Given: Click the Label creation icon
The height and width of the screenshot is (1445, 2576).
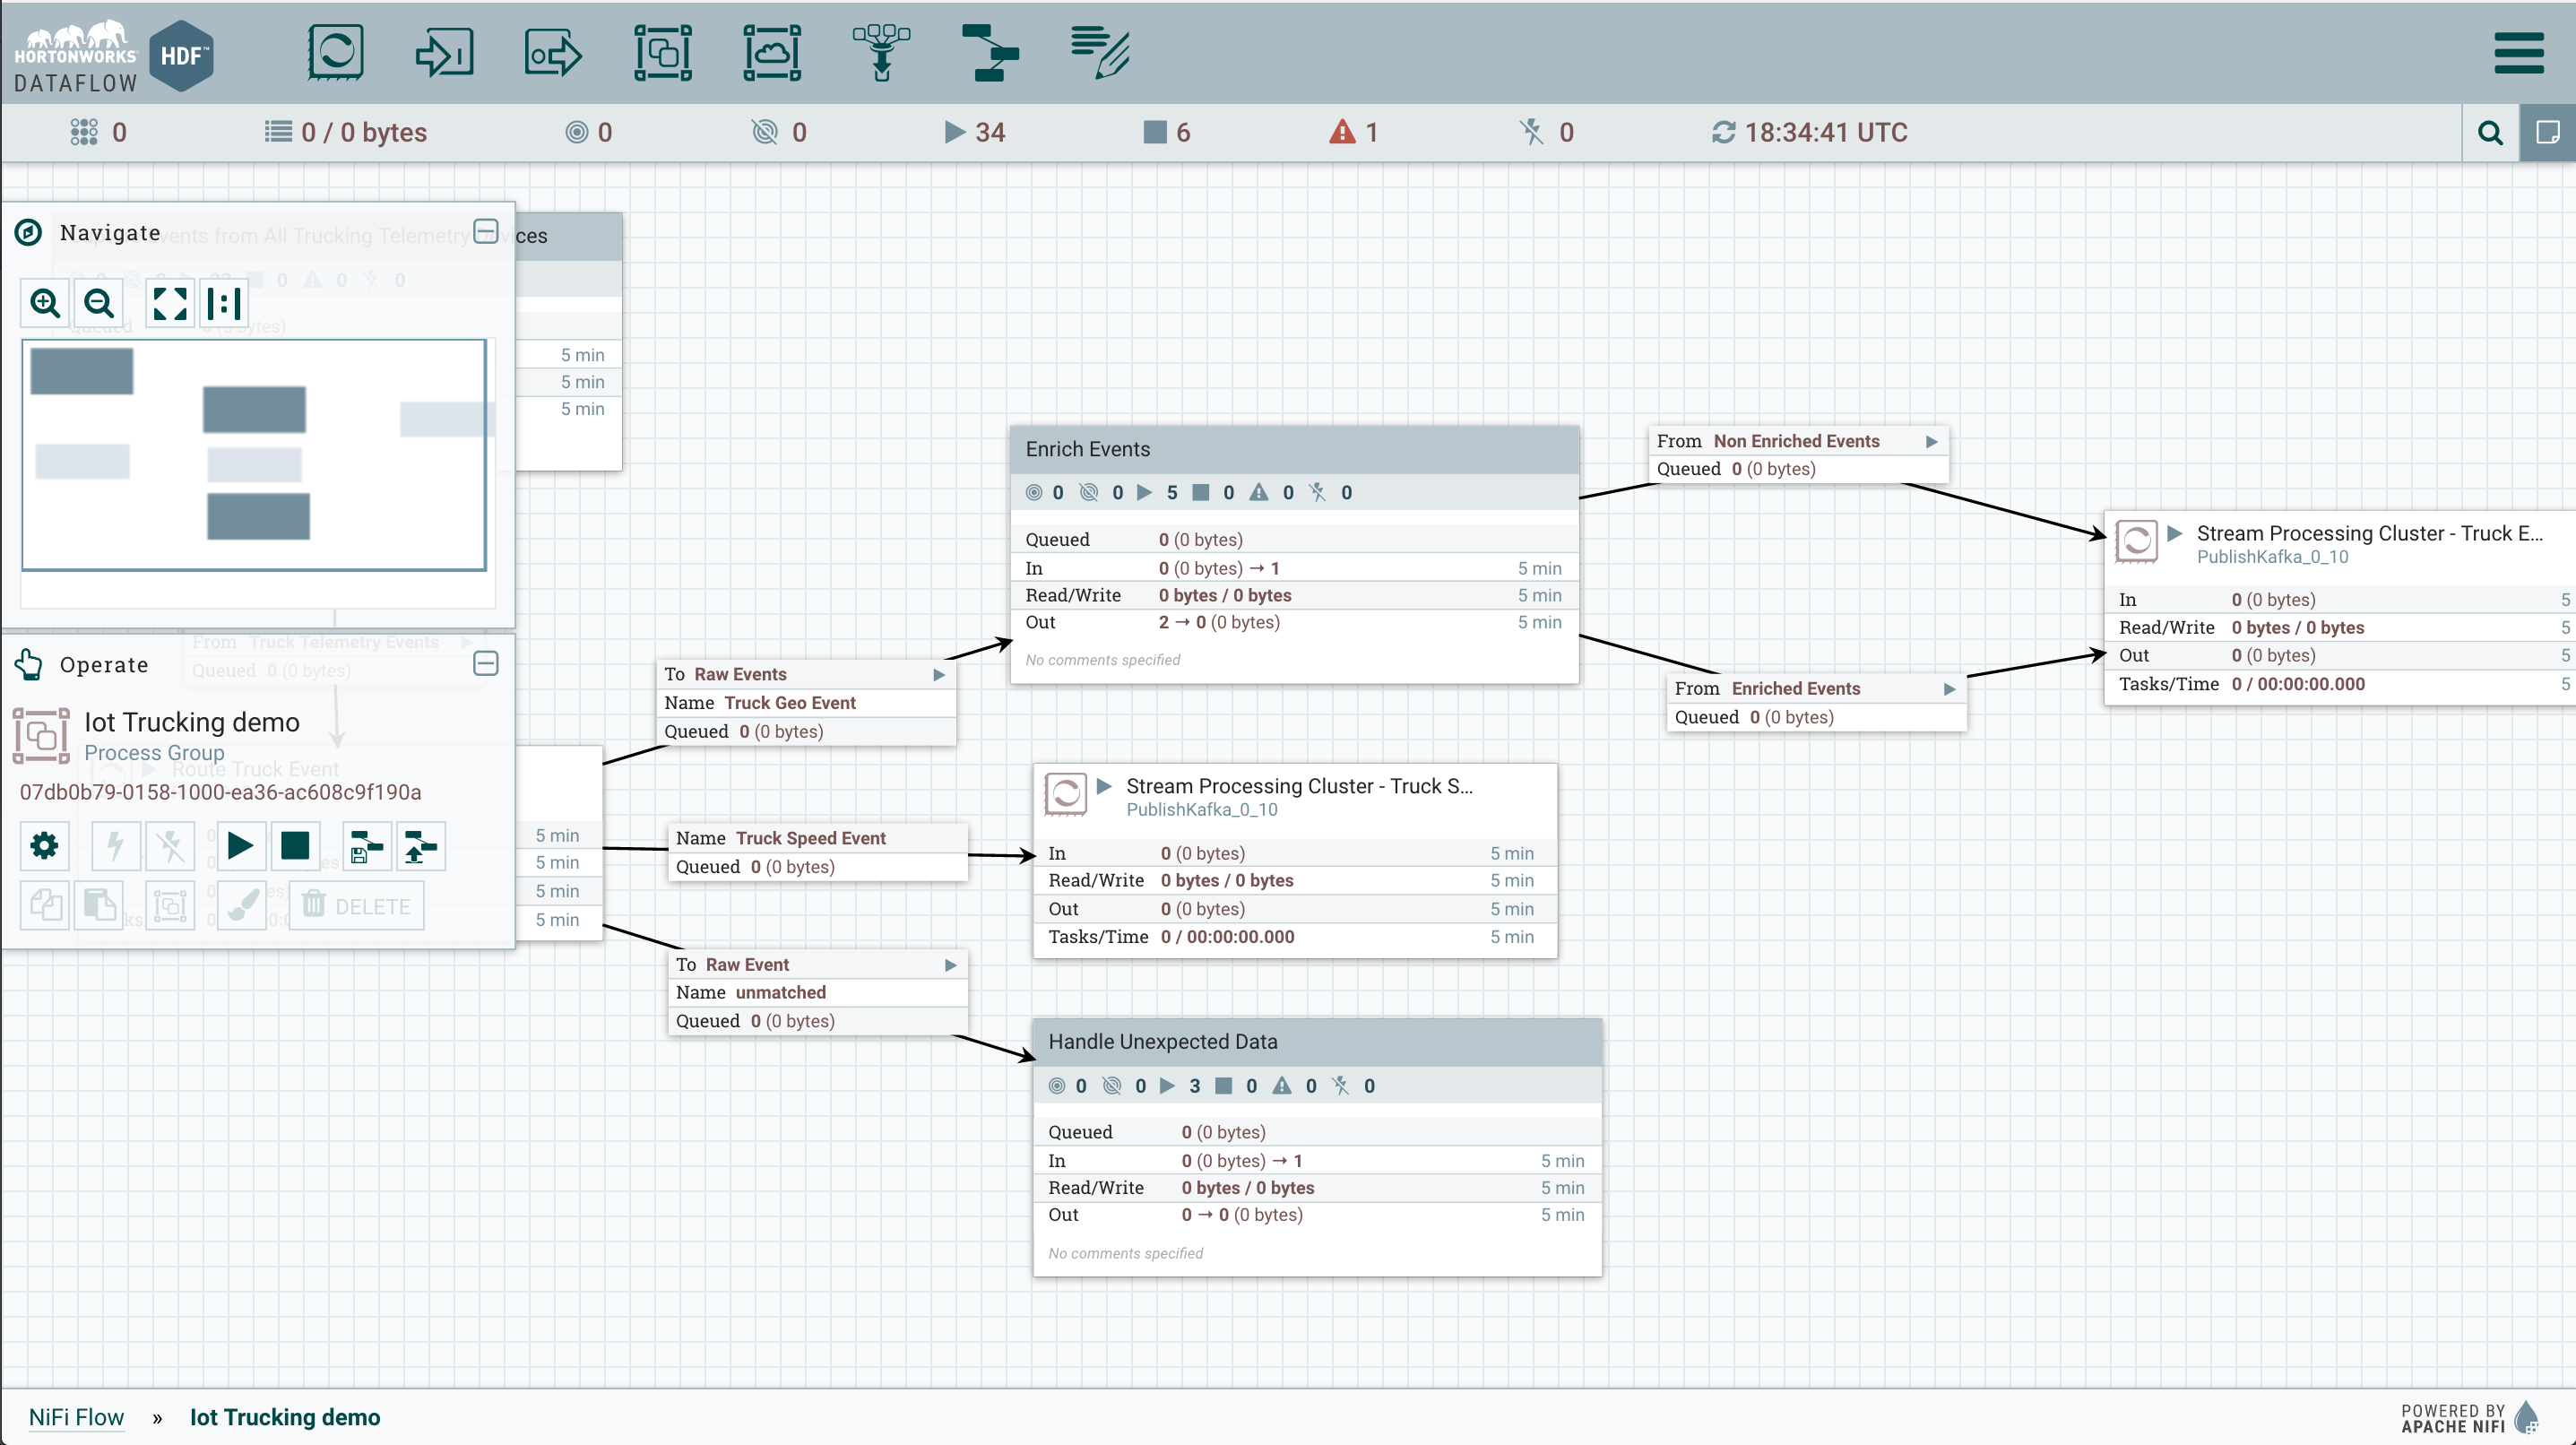Looking at the screenshot, I should pyautogui.click(x=1099, y=52).
